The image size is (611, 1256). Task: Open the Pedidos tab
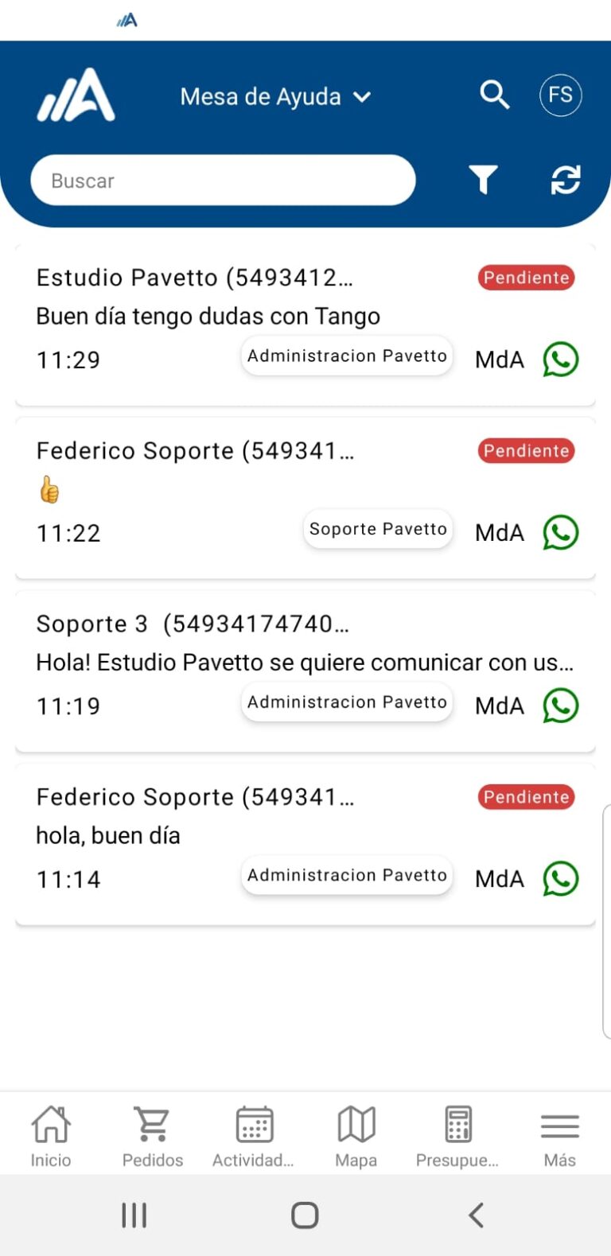click(153, 1136)
